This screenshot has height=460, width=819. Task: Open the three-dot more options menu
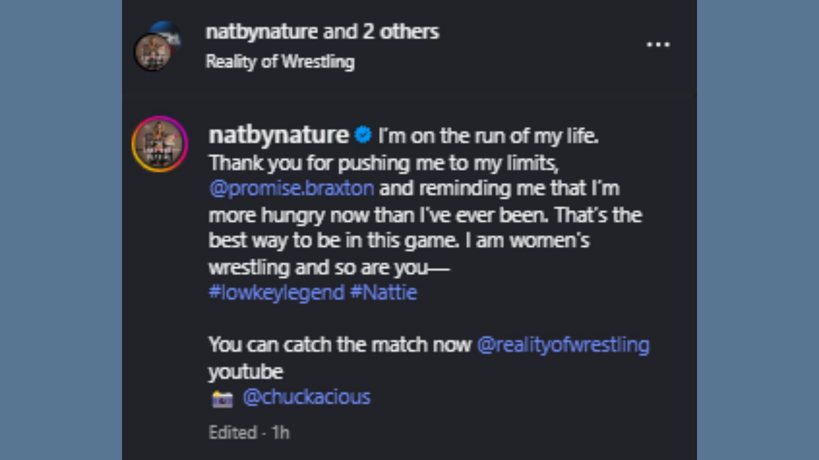click(x=658, y=44)
